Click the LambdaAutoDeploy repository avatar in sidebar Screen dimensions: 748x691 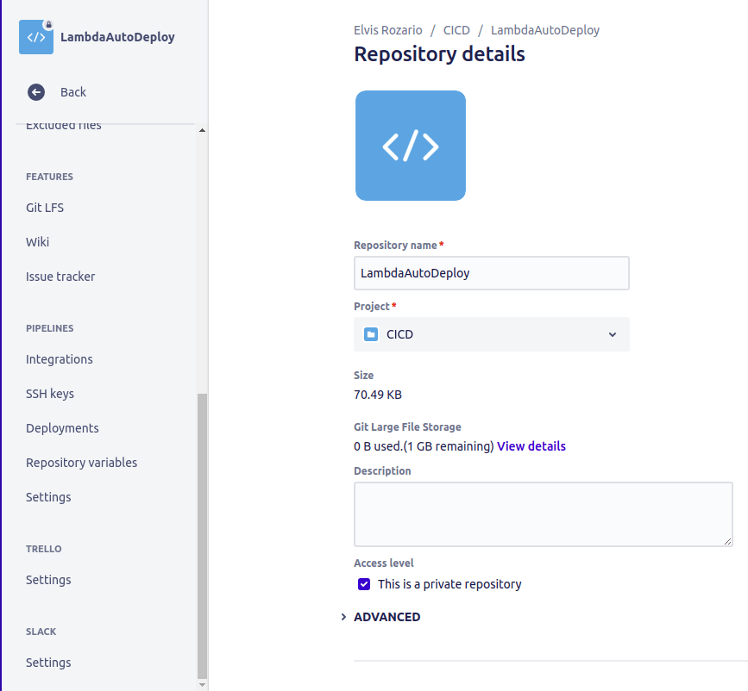pos(35,37)
